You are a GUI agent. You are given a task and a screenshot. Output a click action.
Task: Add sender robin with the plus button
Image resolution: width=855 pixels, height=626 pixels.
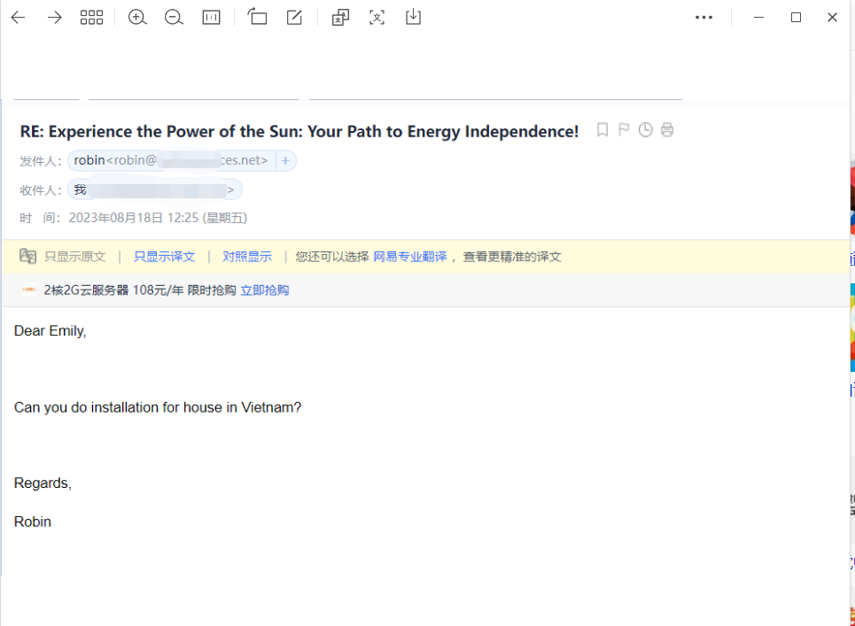(x=285, y=160)
